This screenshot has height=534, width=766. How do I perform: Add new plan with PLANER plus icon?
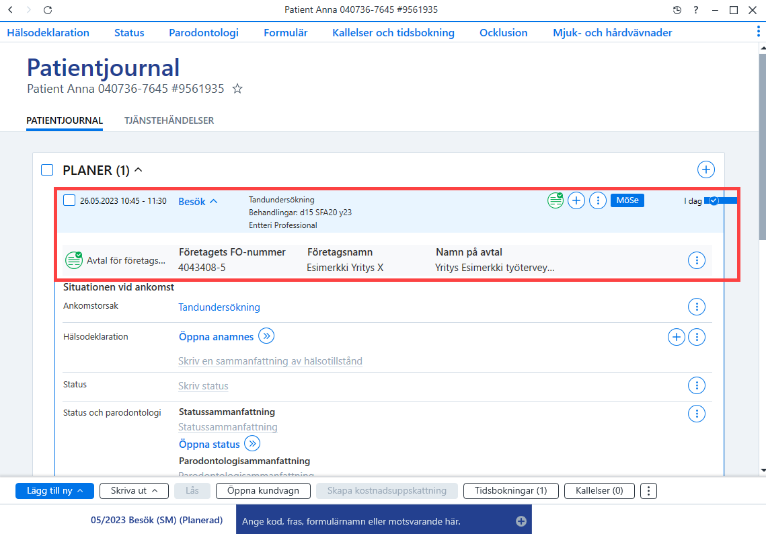(x=705, y=169)
